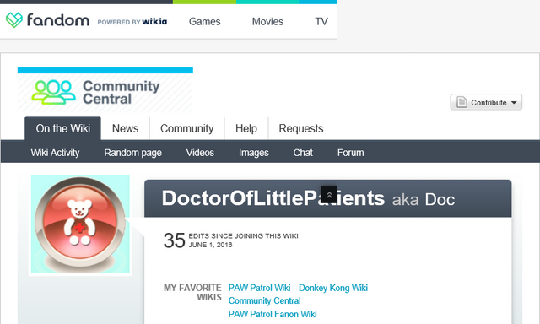Click the double-chevron scroll-up icon
The image size is (540, 324).
click(x=329, y=195)
